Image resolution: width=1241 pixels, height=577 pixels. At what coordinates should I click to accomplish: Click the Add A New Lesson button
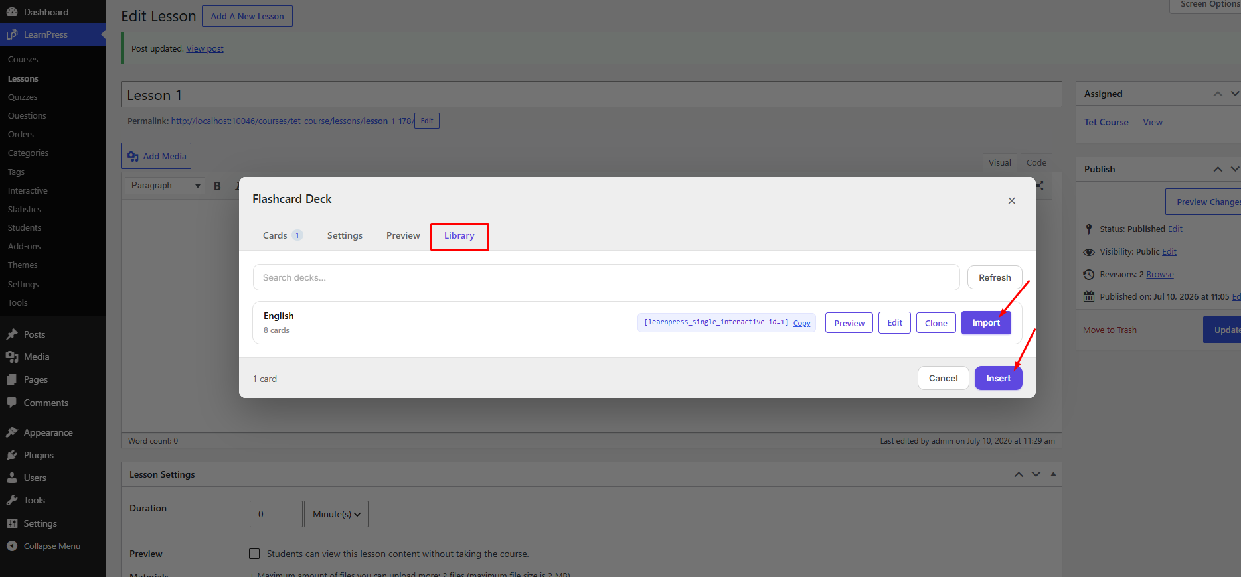pyautogui.click(x=247, y=16)
